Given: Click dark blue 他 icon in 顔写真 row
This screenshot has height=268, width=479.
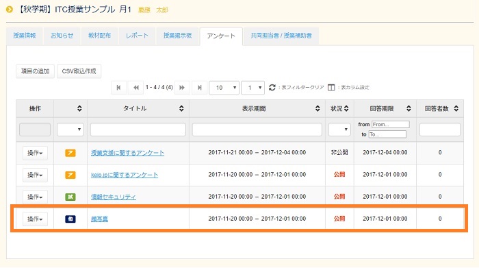Looking at the screenshot, I should (x=70, y=219).
